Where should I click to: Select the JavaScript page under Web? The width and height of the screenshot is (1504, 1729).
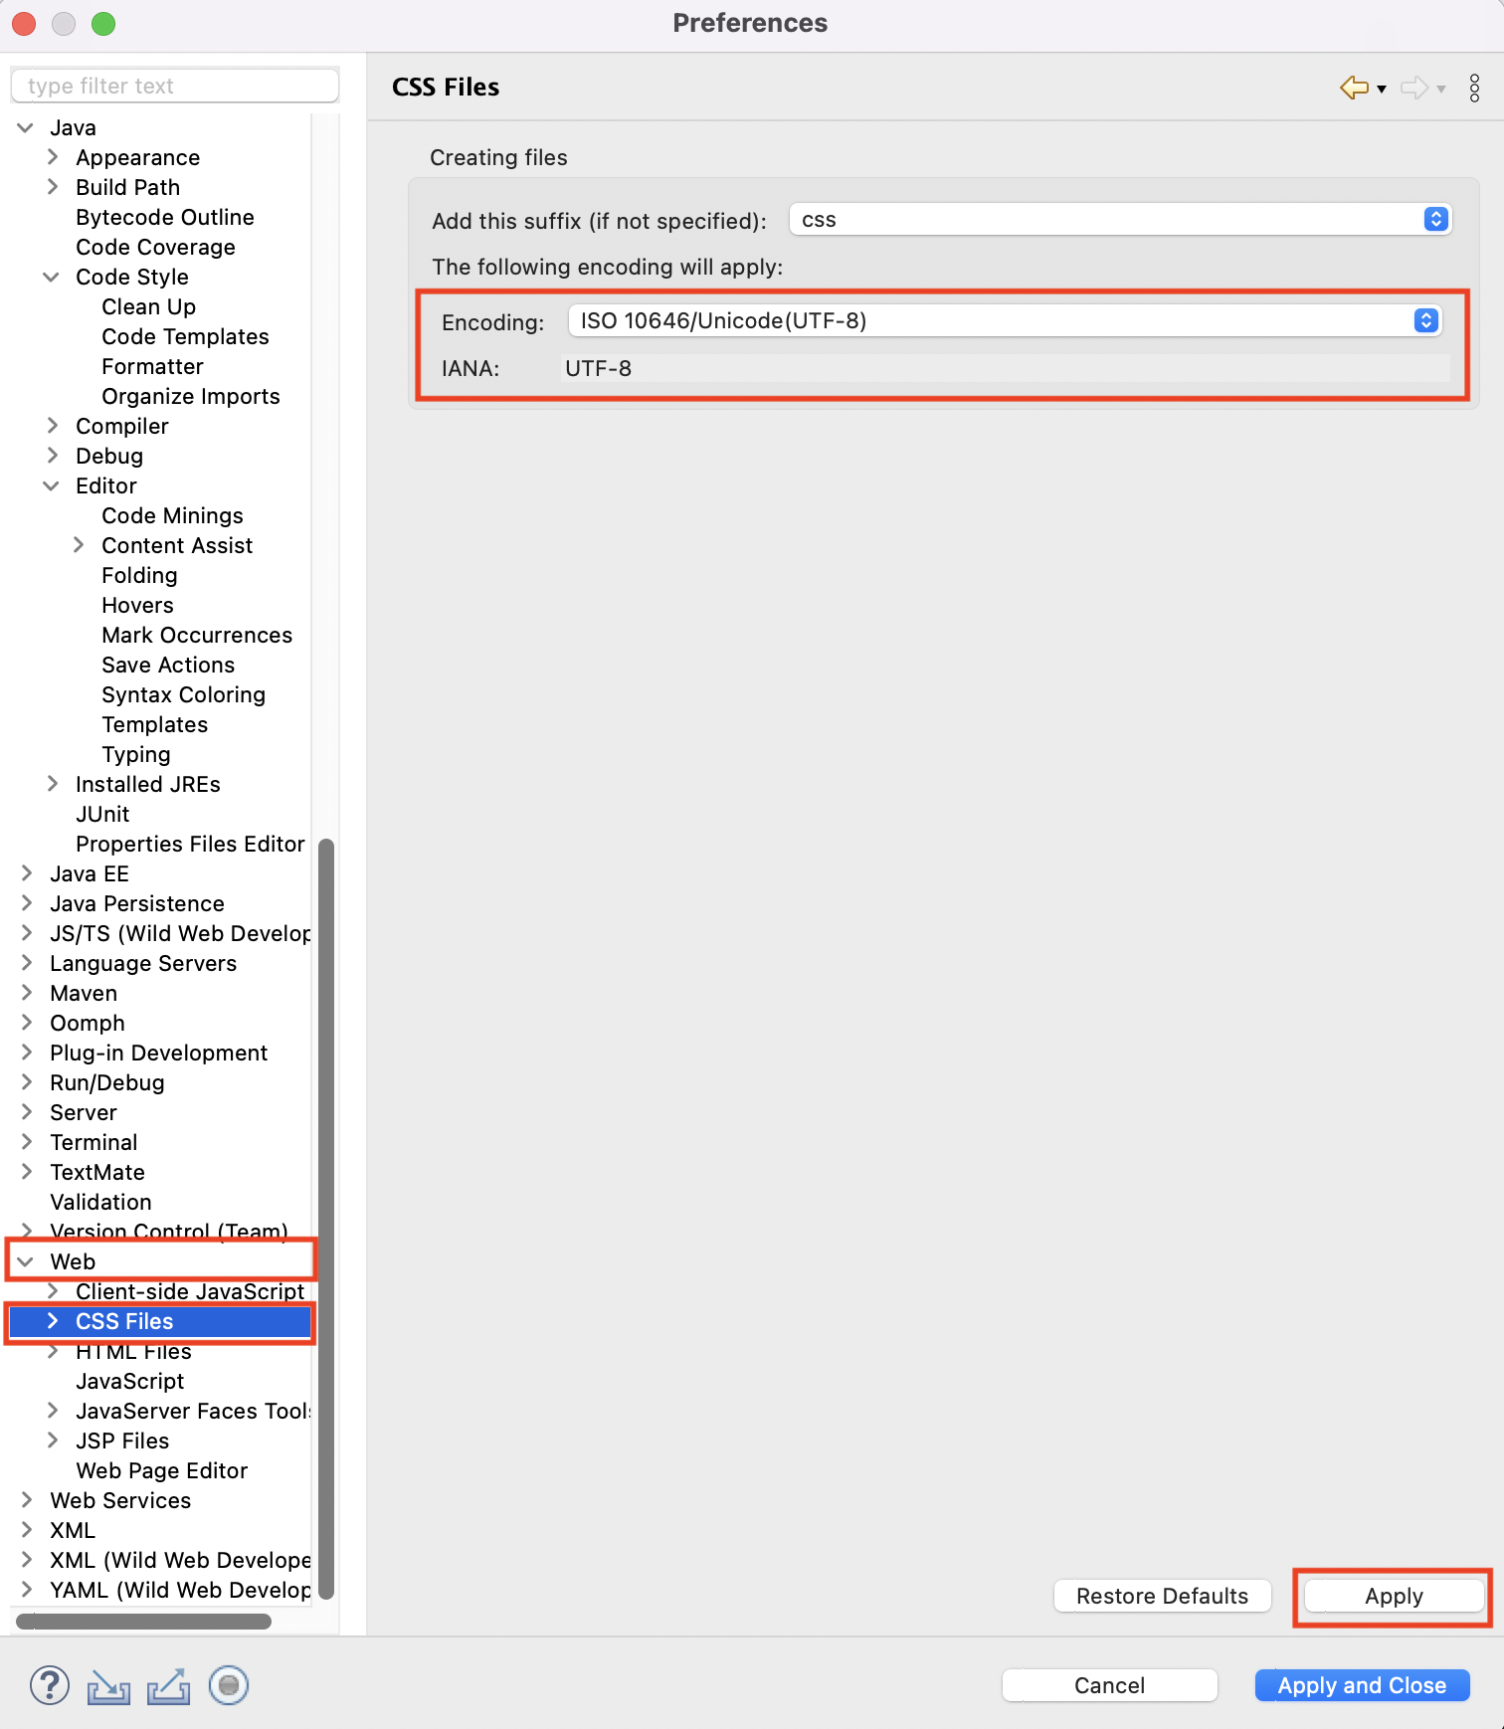[x=129, y=1381]
